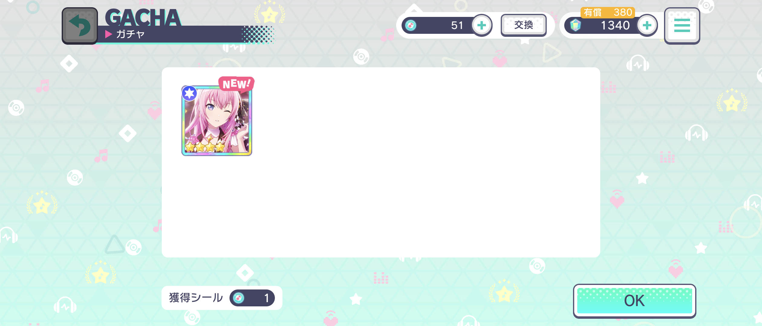Image resolution: width=762 pixels, height=326 pixels.
Task: Click the blue star attribute icon on card
Action: [190, 93]
